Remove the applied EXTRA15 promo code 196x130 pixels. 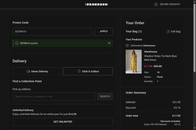coord(109,43)
